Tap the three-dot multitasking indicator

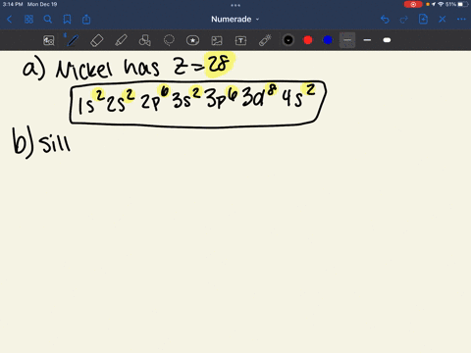(x=235, y=5)
